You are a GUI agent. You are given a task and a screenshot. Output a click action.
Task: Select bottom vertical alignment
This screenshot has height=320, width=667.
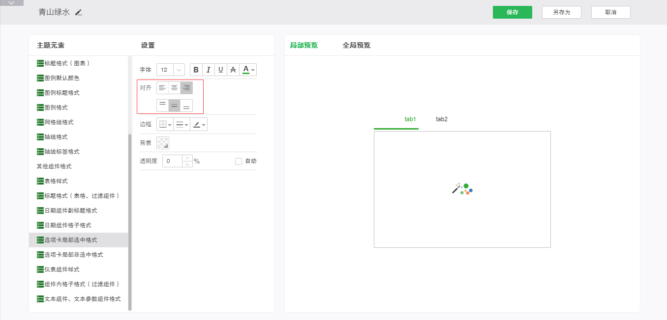tap(186, 106)
